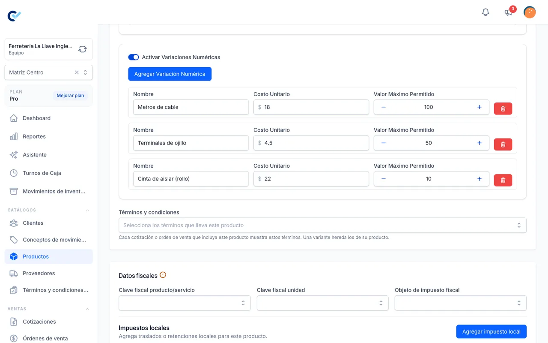Open Clave fiscal producto/servicio dropdown
Image resolution: width=548 pixels, height=343 pixels.
[x=185, y=303]
